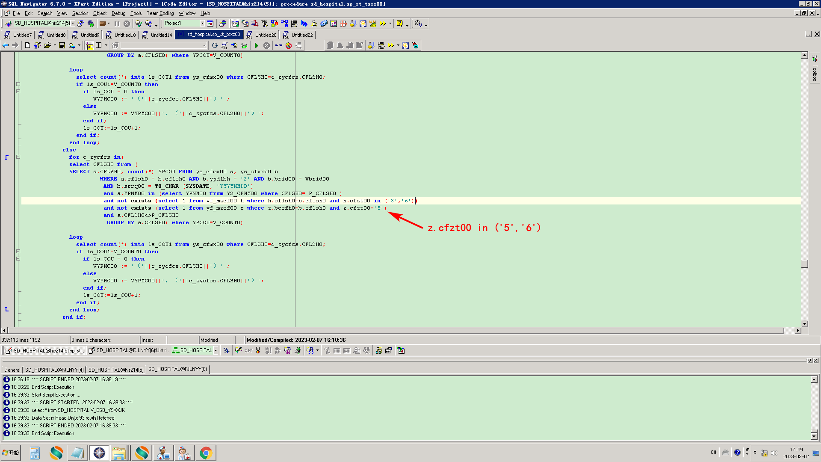The image size is (821, 462).
Task: Click the Refresh code icon
Action: (x=215, y=45)
